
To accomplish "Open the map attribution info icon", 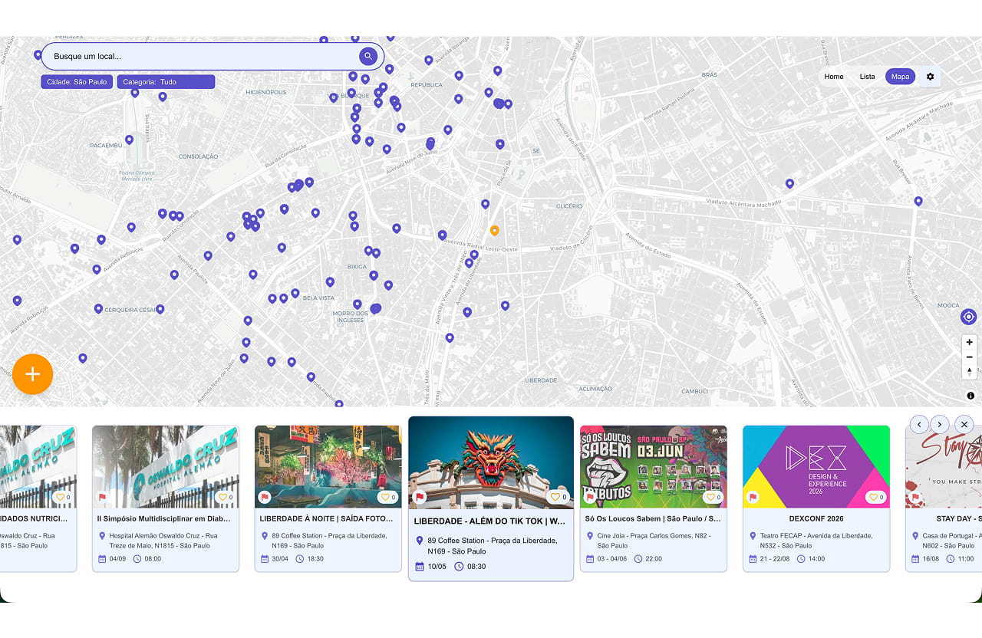I will [970, 396].
